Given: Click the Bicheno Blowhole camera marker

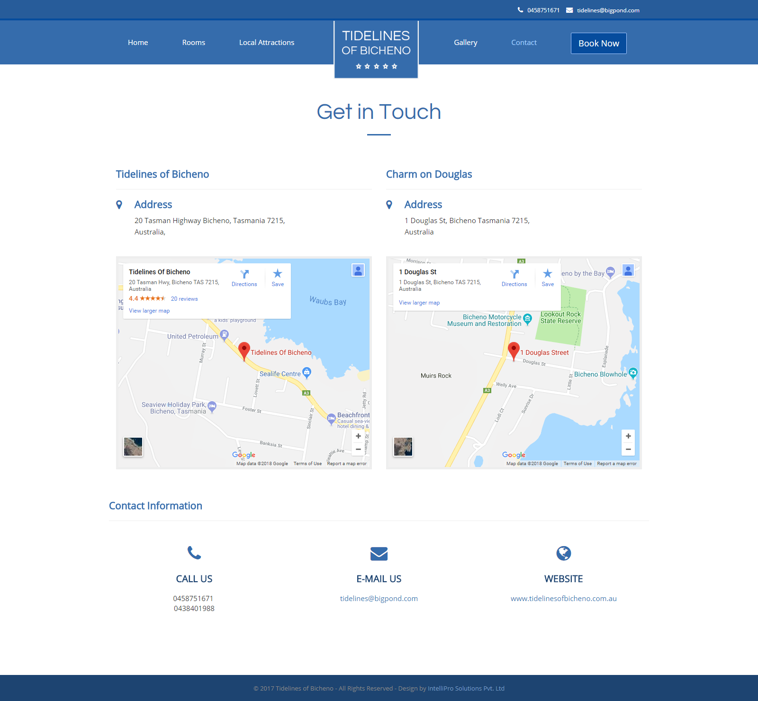Looking at the screenshot, I should coord(633,373).
